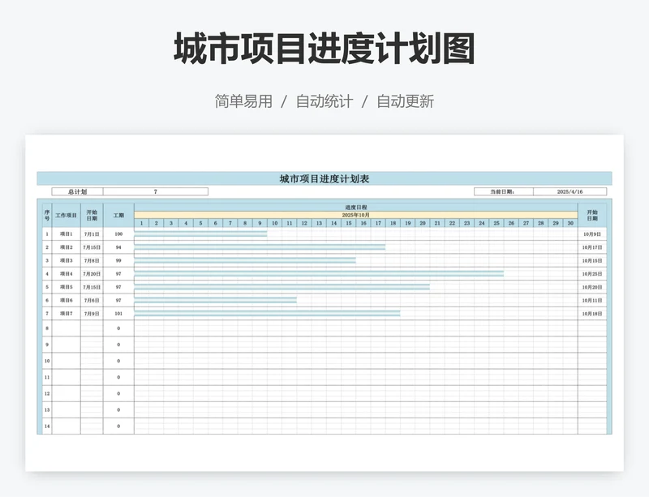
Task: Select the 项目5 name cell
Action: pos(67,287)
